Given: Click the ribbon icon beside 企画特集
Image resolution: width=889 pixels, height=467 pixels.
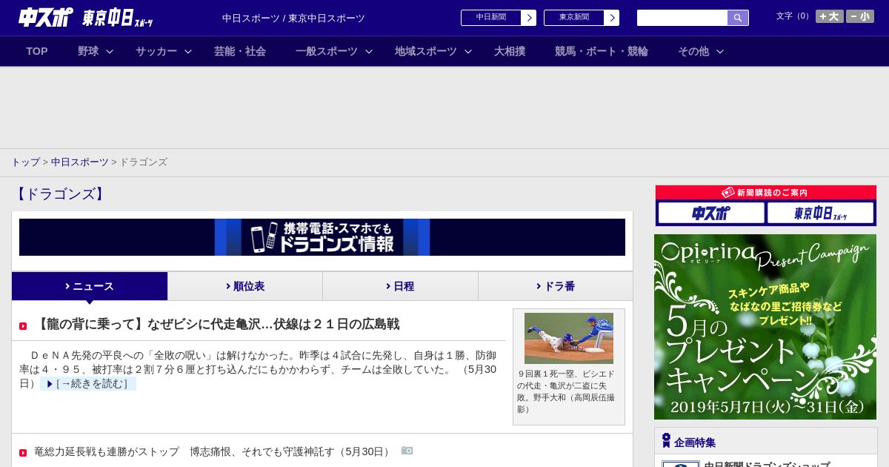Looking at the screenshot, I should 666,440.
